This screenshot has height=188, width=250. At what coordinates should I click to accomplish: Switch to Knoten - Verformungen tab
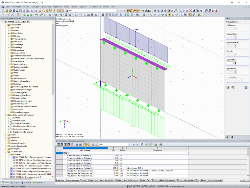coord(89,180)
